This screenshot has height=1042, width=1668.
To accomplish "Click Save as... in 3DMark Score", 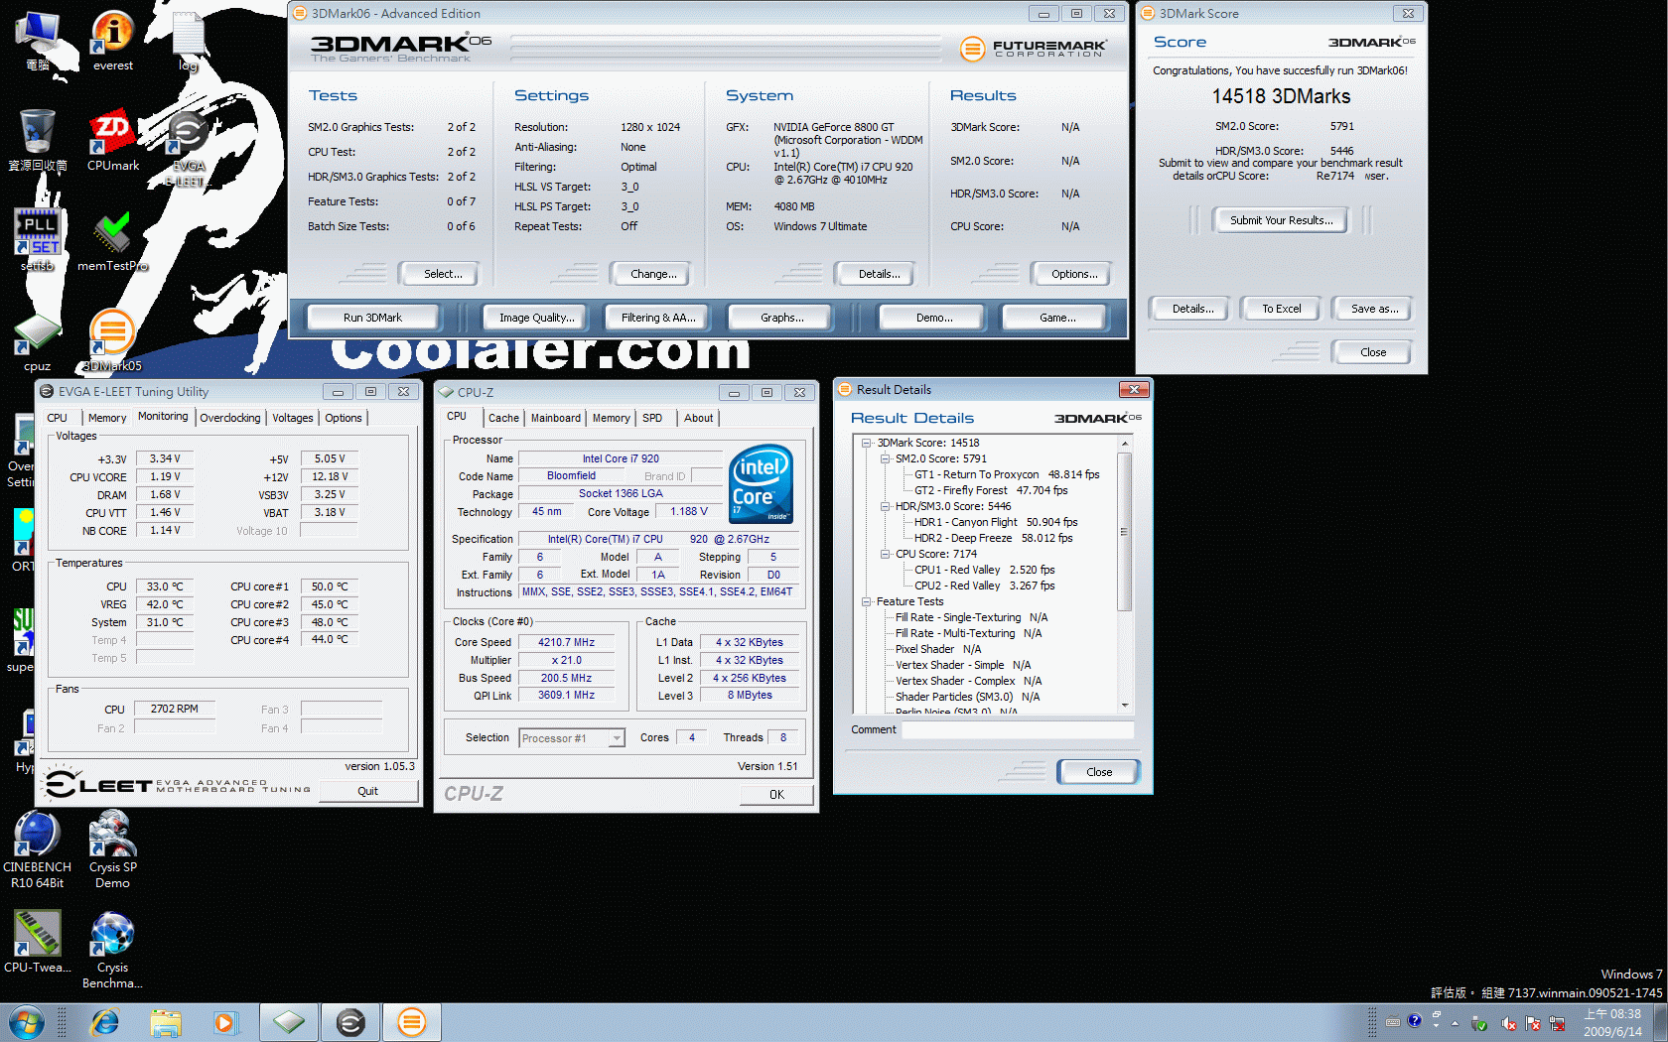I will (1374, 309).
